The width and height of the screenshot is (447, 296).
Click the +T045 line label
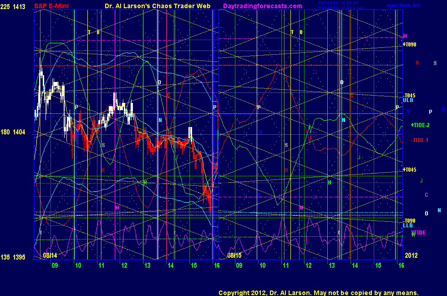[x=409, y=170]
